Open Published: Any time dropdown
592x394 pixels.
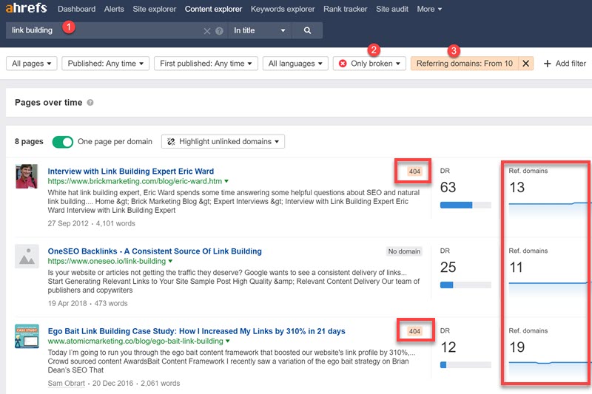(105, 64)
